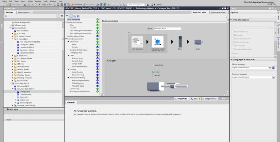280x142 pixels.
Task: Collapse the Technology objects folder
Action: click(10, 83)
